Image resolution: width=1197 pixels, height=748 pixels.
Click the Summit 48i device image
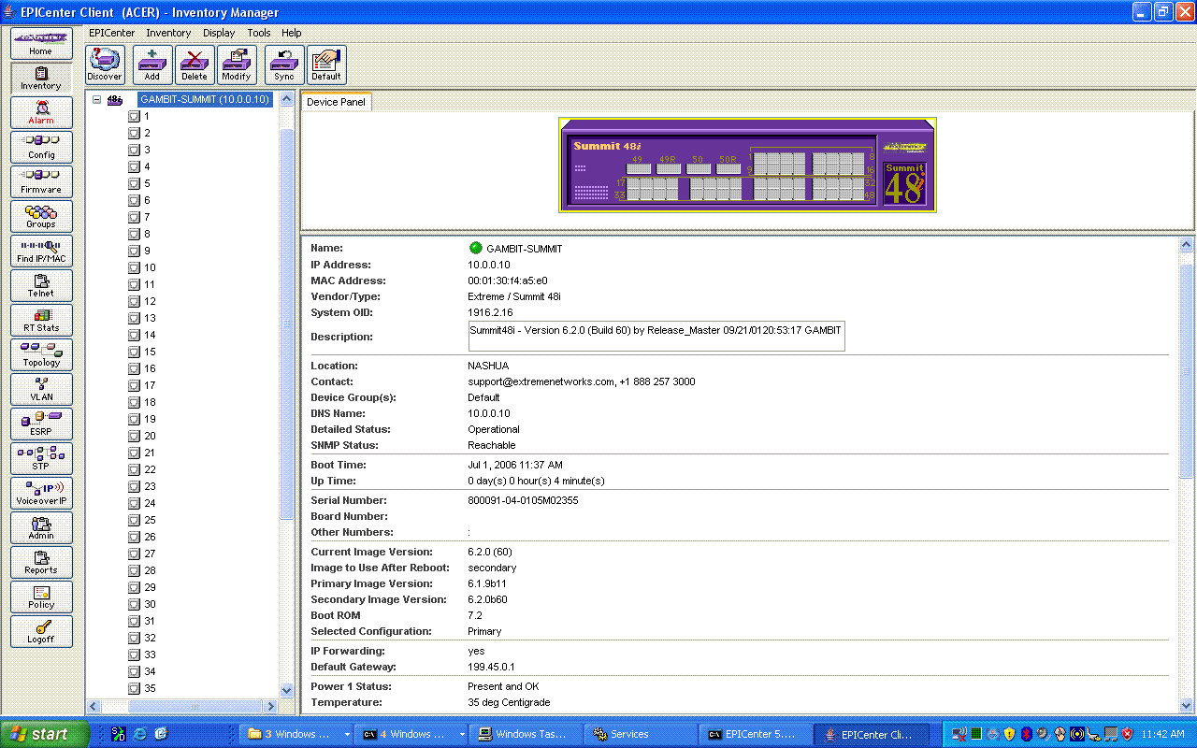[x=747, y=165]
